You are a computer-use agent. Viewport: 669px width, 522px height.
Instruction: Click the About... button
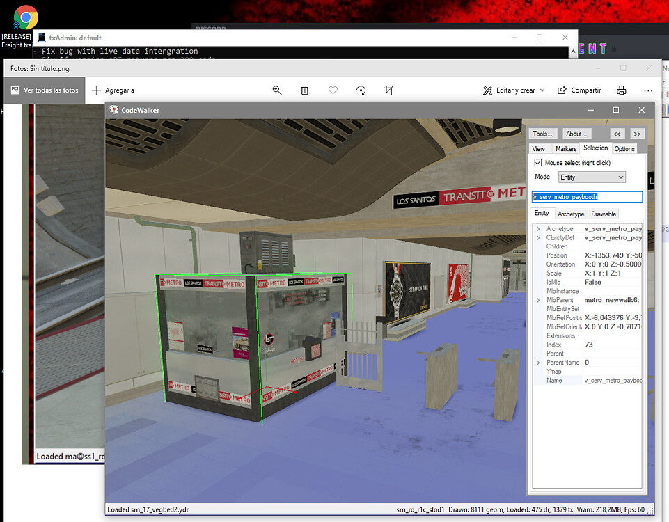(x=576, y=134)
